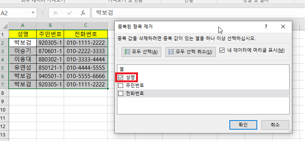Viewport: 306px width, 141px height.
Task: Click the 전화번호 header cell
Action: [x=86, y=34]
